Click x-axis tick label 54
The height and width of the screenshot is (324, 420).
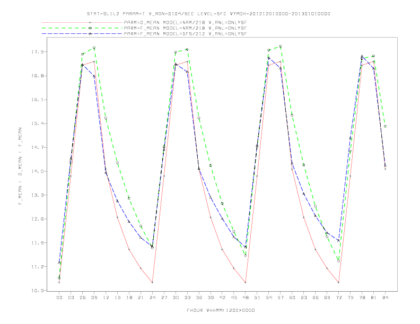pyautogui.click(x=269, y=298)
